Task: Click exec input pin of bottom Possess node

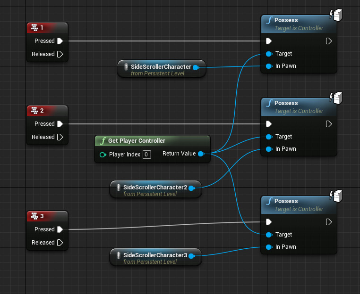Action: click(269, 222)
